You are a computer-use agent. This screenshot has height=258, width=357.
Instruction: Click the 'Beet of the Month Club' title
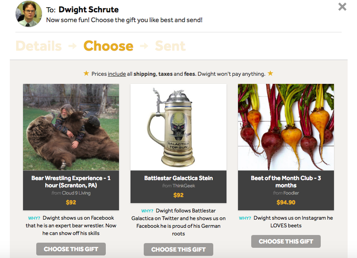click(286, 182)
